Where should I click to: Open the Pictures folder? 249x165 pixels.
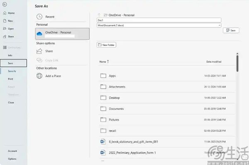[x=167, y=120]
